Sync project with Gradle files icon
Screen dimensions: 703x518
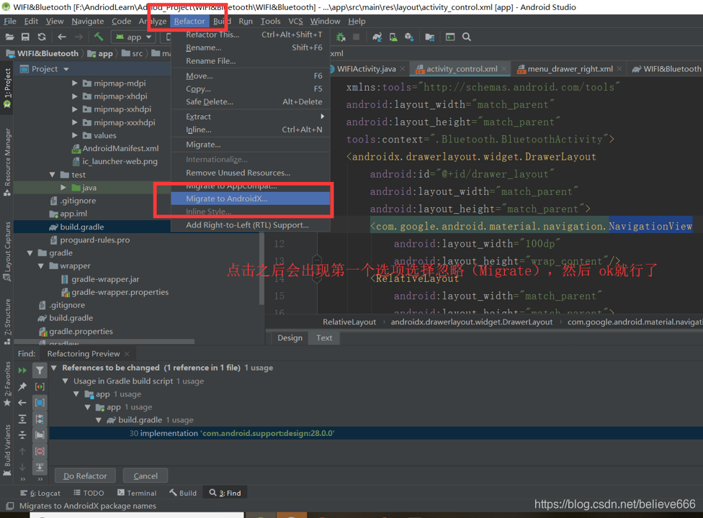(x=377, y=37)
